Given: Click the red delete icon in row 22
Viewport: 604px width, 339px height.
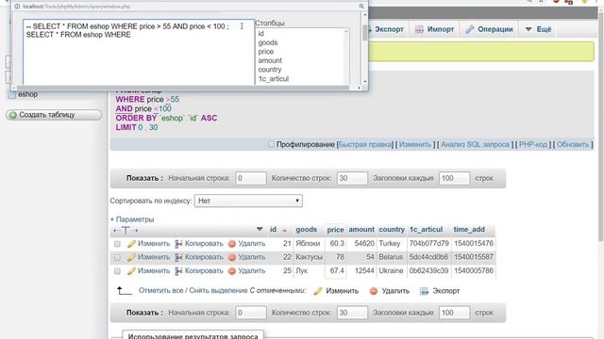Looking at the screenshot, I should pyautogui.click(x=232, y=257).
